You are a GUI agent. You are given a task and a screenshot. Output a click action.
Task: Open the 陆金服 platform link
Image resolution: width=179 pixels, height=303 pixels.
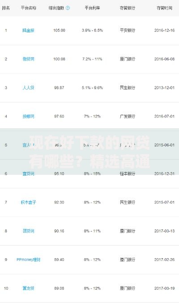(x=28, y=30)
